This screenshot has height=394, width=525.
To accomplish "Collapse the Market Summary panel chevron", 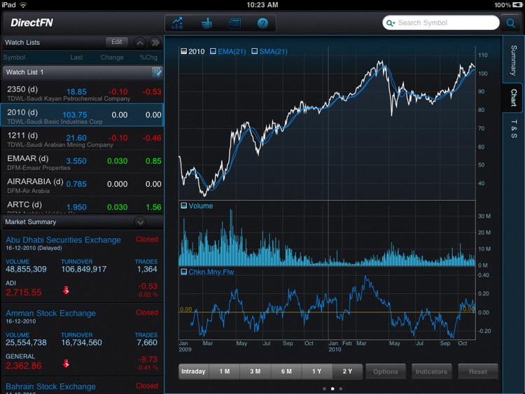I will [x=140, y=222].
